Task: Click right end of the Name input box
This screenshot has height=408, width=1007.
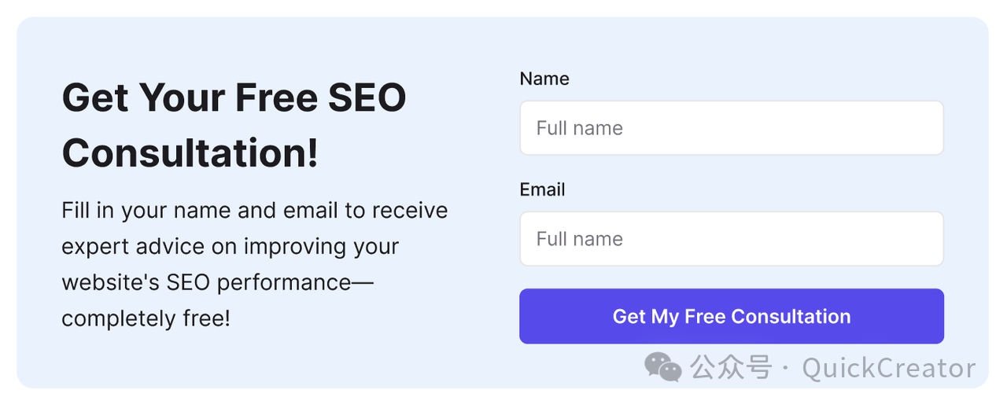Action: coord(928,127)
